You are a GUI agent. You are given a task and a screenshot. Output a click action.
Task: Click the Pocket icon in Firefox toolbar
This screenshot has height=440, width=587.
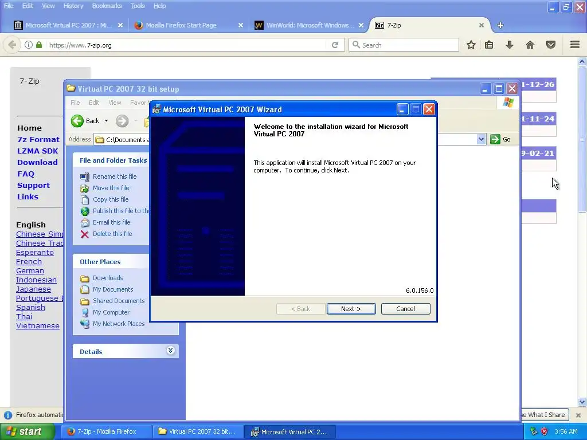click(x=551, y=45)
